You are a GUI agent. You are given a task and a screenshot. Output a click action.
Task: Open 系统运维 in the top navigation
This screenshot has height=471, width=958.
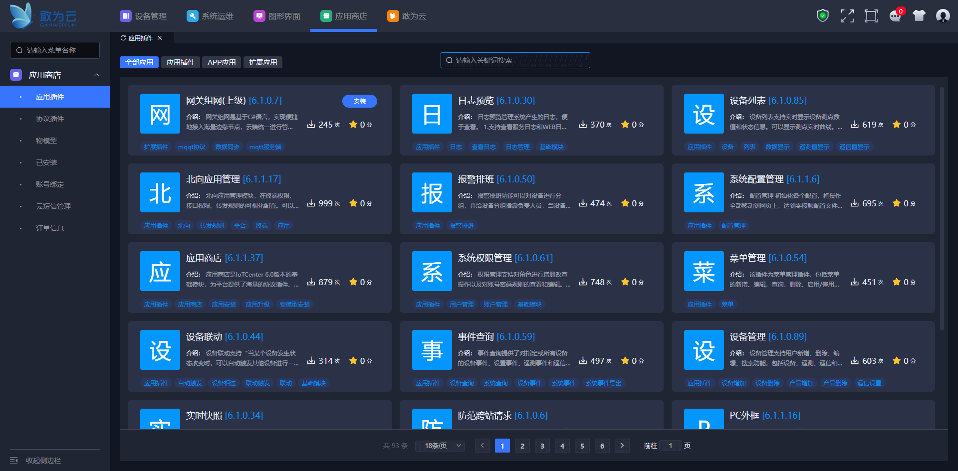[210, 16]
